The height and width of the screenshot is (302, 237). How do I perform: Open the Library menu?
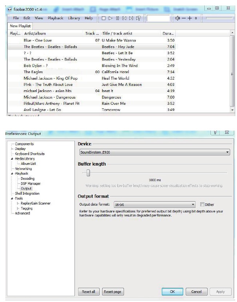74,18
